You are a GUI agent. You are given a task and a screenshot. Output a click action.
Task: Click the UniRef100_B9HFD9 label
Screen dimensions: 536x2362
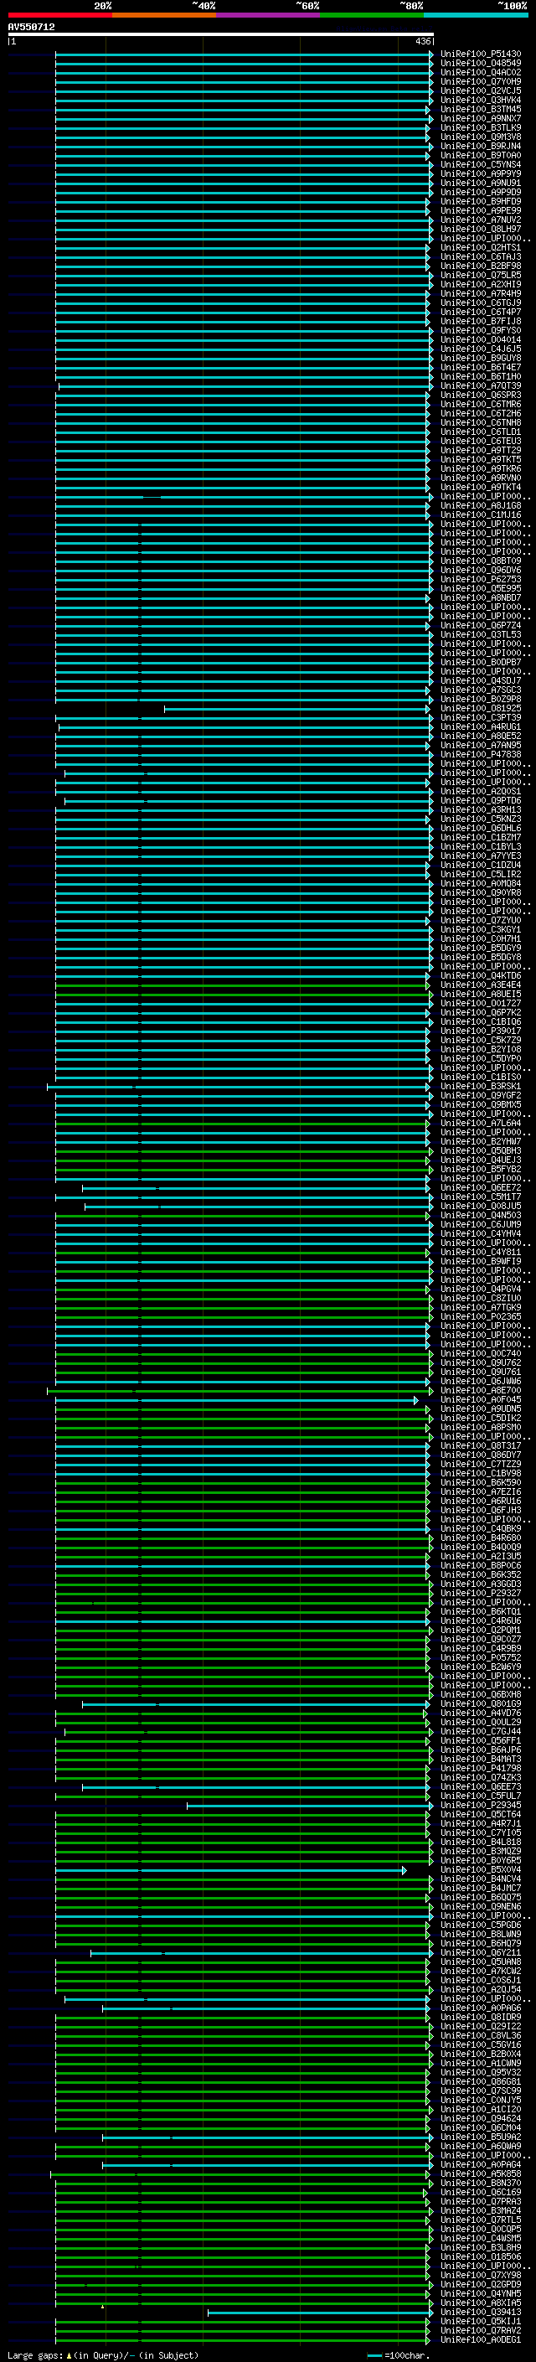tap(480, 202)
